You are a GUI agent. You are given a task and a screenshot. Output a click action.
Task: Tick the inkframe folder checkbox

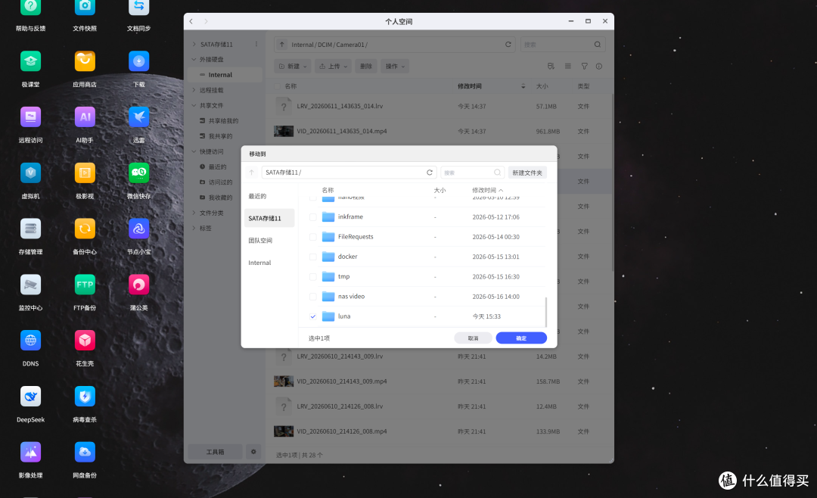[312, 217]
